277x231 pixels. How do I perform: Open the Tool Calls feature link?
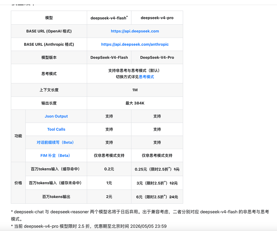(x=56, y=129)
